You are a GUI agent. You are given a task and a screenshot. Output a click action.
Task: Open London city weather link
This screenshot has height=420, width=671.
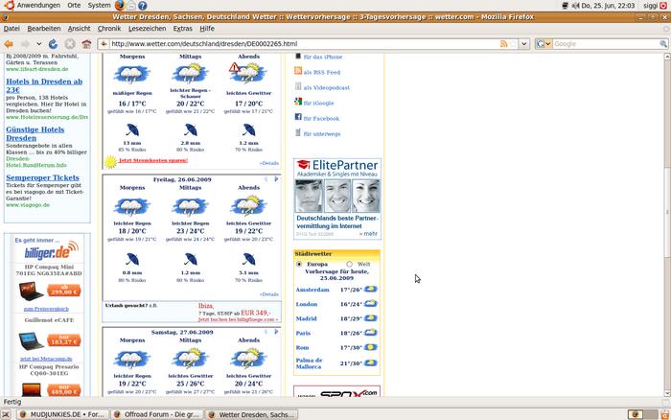pyautogui.click(x=307, y=304)
